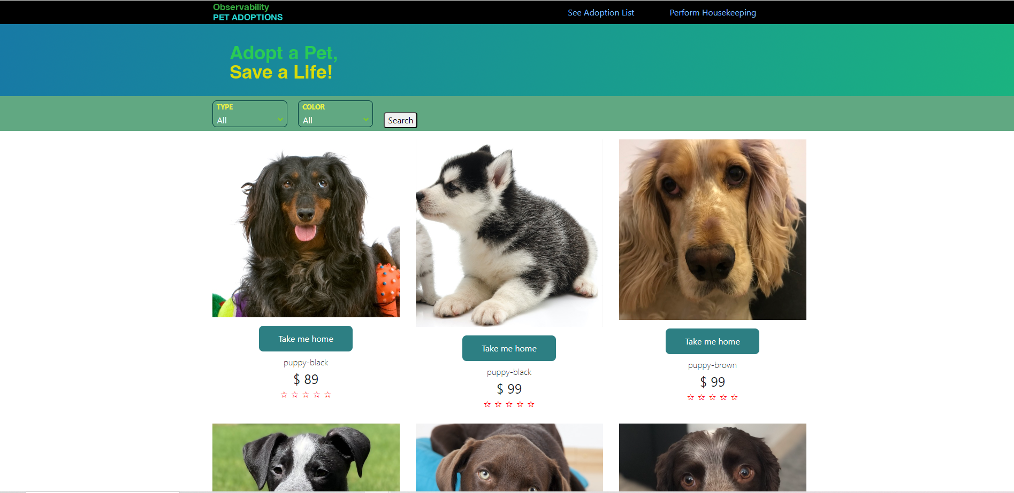Screen dimensions: 1014x493
Task: Open the Perform Housekeeping link
Action: click(x=713, y=12)
